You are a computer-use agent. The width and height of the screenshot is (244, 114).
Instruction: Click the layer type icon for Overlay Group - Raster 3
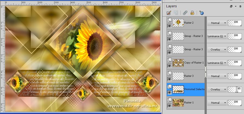pos(169,47)
